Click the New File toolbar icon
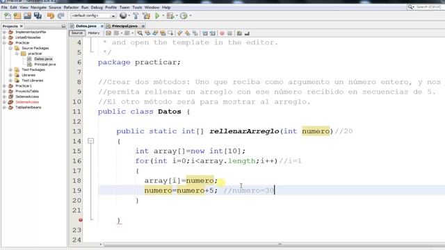This screenshot has height=250, width=445. tap(8, 16)
